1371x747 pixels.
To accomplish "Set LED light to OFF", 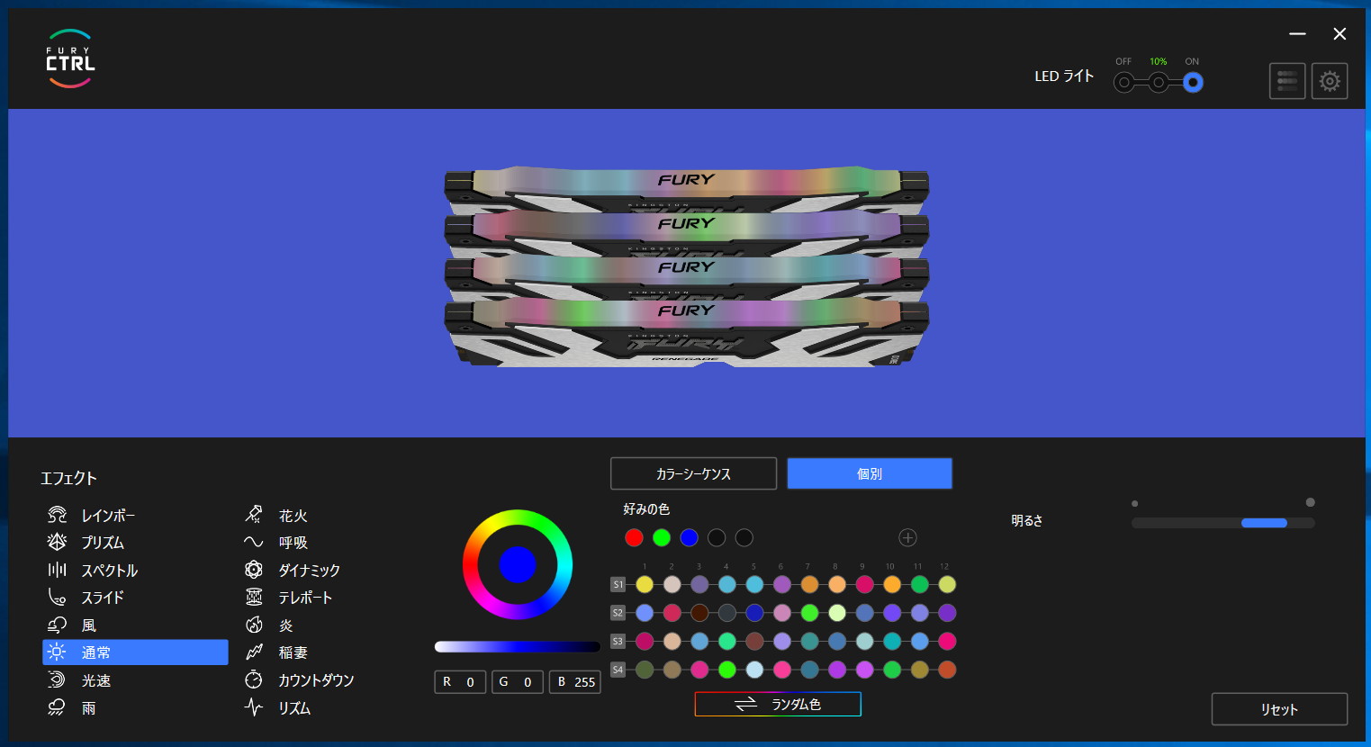I will pos(1123,83).
